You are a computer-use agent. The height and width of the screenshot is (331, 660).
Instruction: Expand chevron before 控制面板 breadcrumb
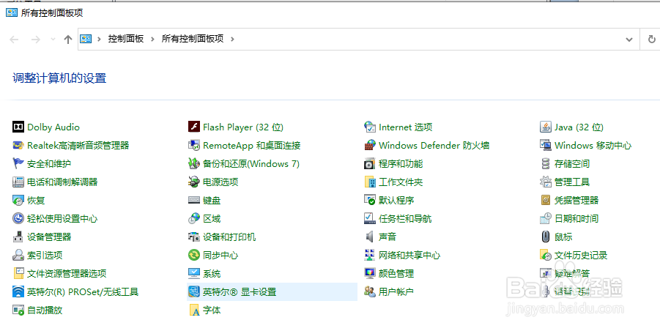100,39
